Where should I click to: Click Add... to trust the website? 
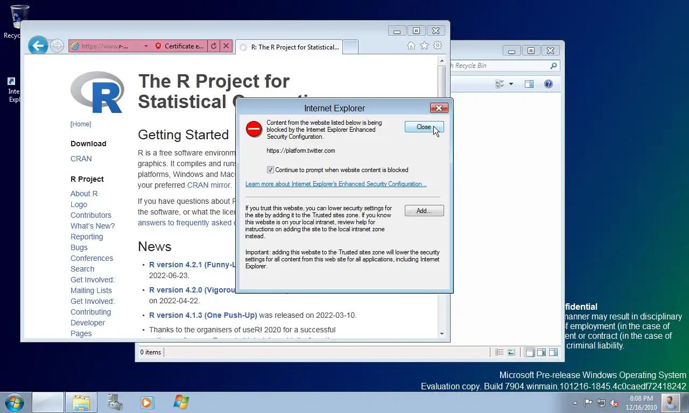tap(424, 211)
